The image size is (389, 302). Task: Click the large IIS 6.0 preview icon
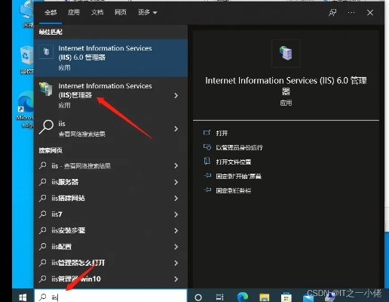(286, 53)
